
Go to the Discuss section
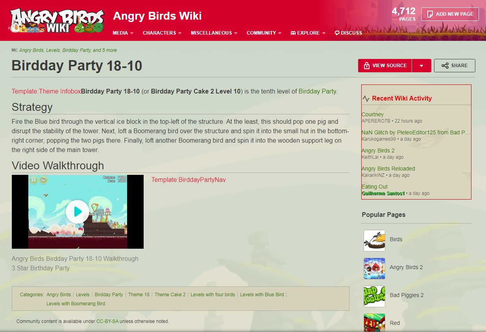point(348,33)
